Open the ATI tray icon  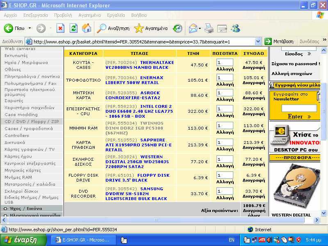(x=262, y=240)
